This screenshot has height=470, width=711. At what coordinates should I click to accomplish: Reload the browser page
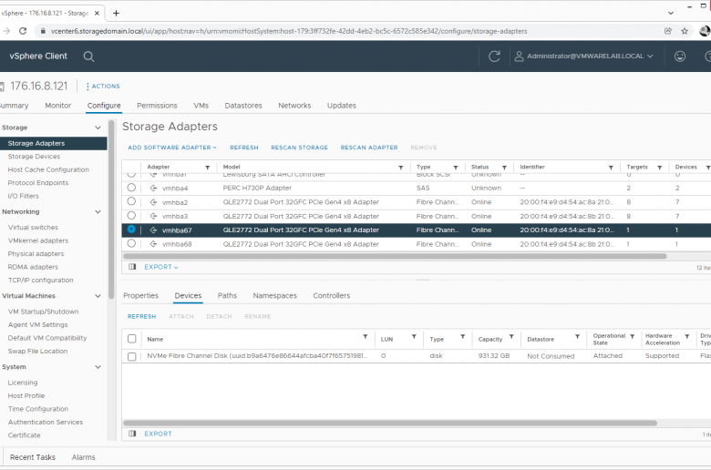click(23, 31)
